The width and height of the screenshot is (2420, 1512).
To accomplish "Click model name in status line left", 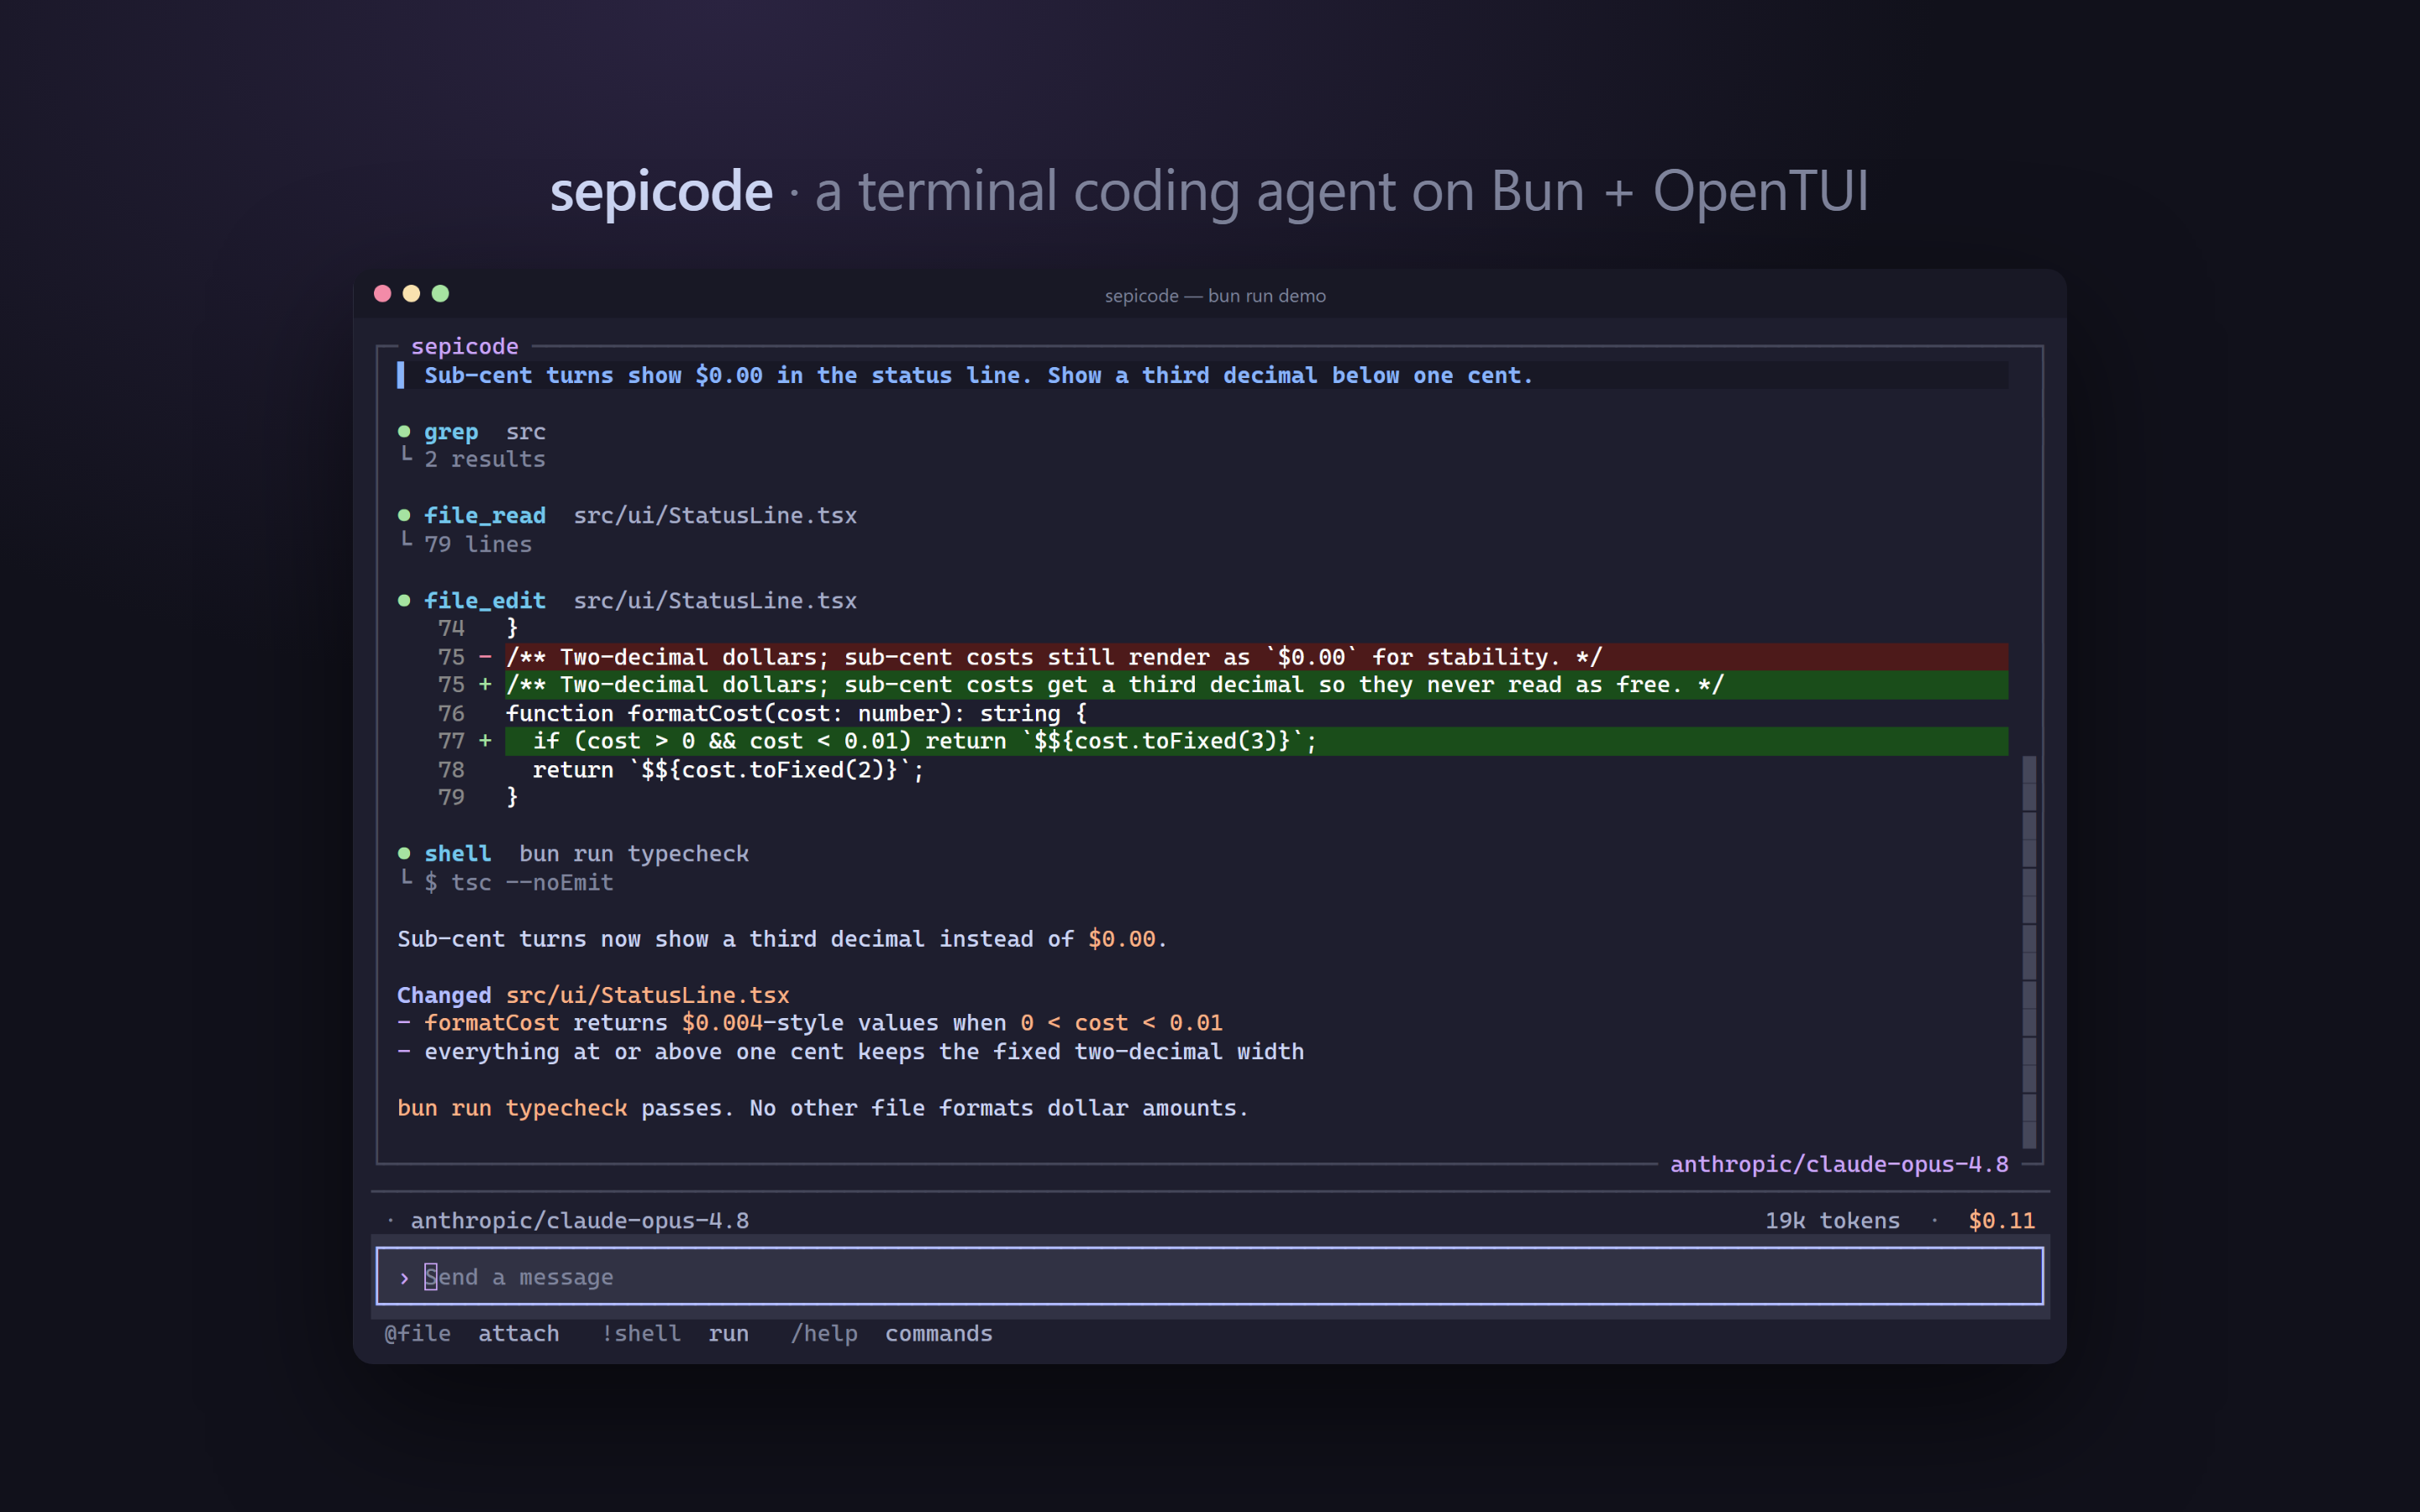I will (x=580, y=1221).
